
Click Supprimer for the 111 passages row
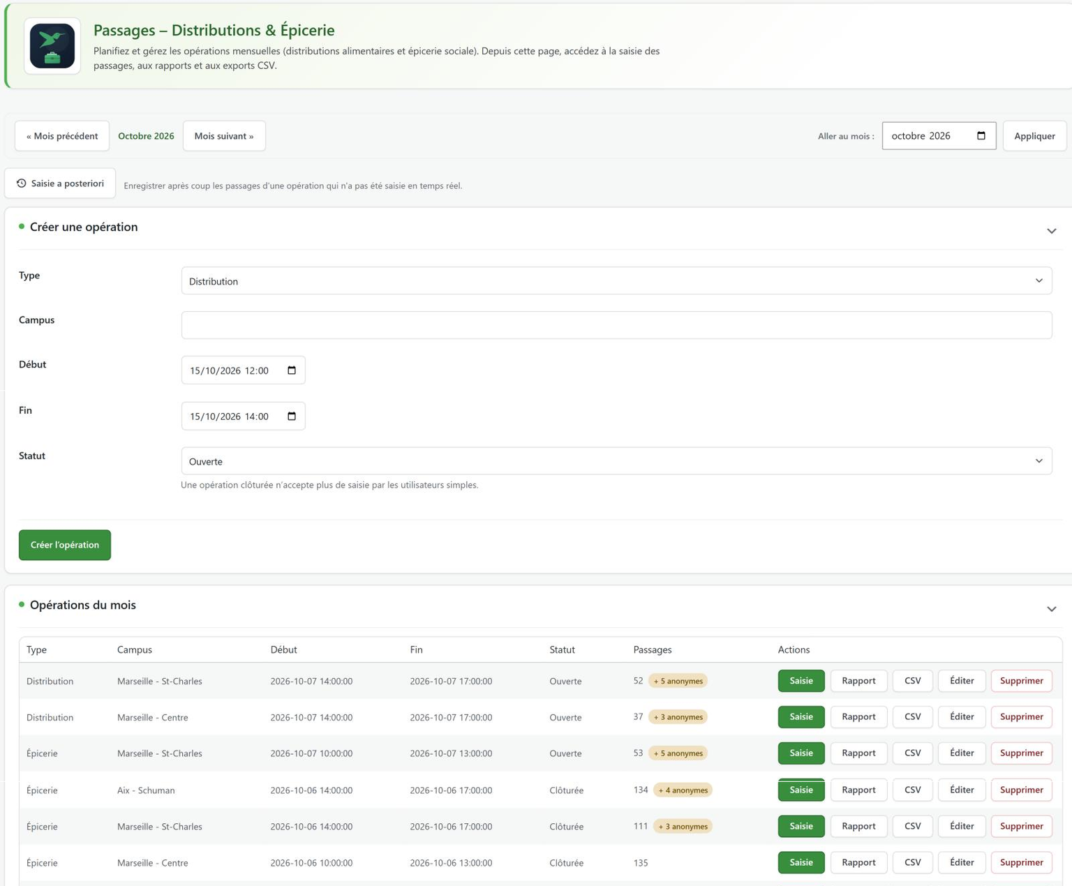tap(1021, 826)
